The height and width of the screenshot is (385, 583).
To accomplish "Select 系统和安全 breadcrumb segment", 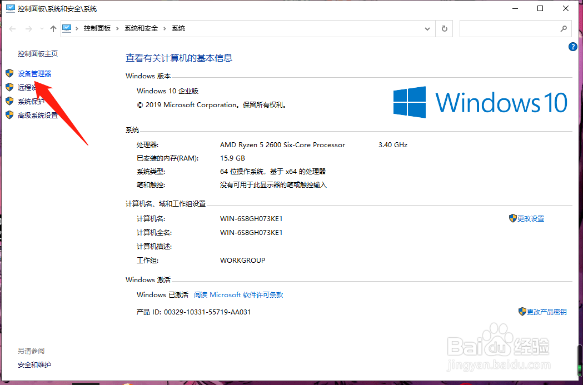I will [141, 28].
